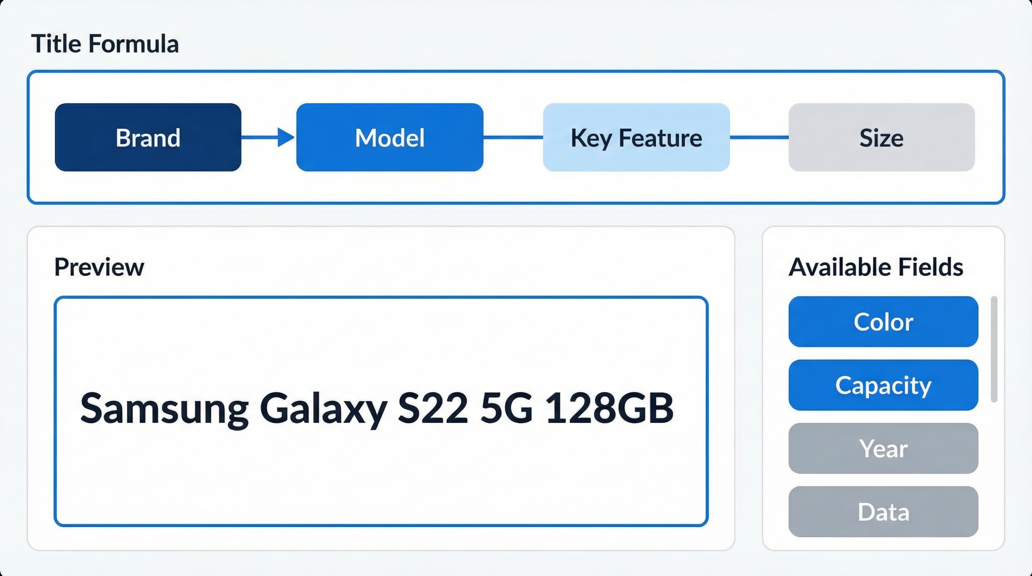Click S22 in the preview title
1032x576 pixels.
point(433,409)
